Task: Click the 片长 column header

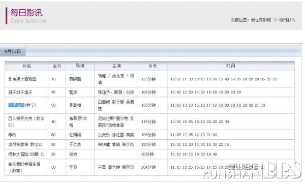Action: (152, 66)
